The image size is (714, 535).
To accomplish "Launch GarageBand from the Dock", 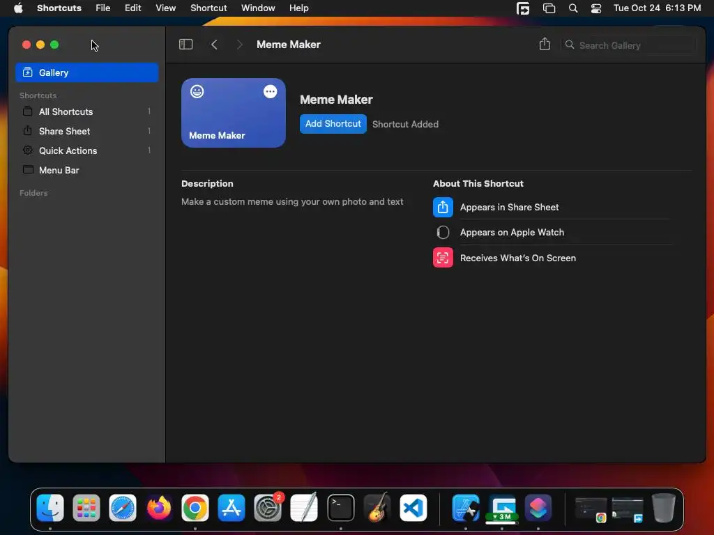I will pos(377,508).
